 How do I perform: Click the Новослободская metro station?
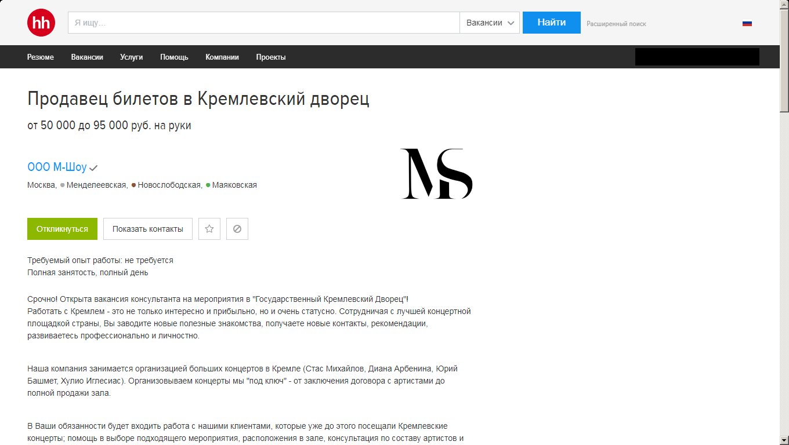pyautogui.click(x=169, y=185)
